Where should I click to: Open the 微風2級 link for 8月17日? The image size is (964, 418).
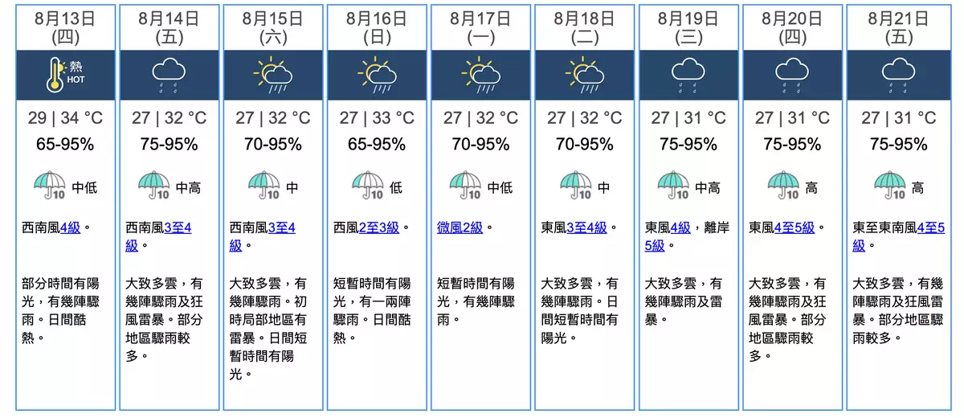[x=460, y=227]
